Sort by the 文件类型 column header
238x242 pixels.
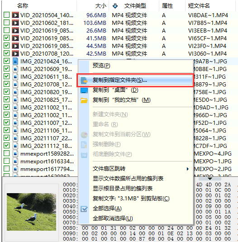pyautogui.click(x=134, y=6)
